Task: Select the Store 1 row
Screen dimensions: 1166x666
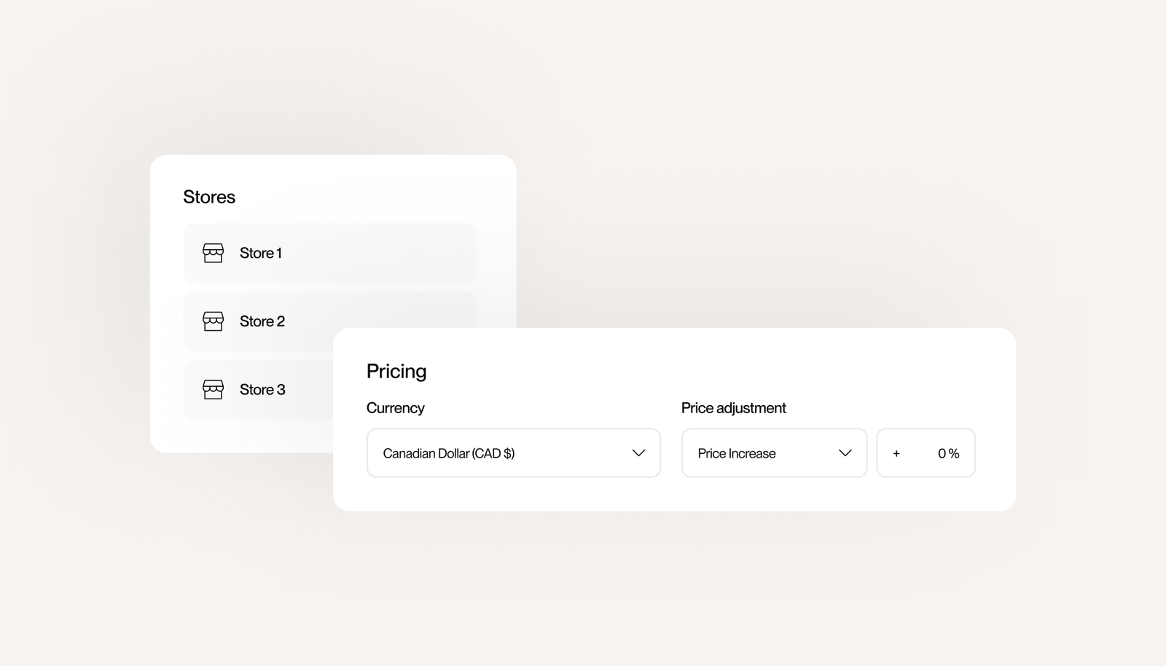Action: (329, 253)
